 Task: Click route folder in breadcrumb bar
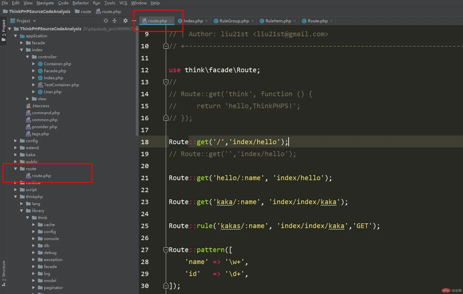pos(83,12)
